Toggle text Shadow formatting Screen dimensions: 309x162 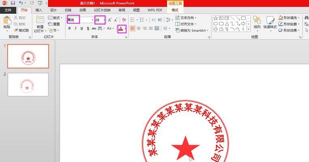(x=88, y=28)
